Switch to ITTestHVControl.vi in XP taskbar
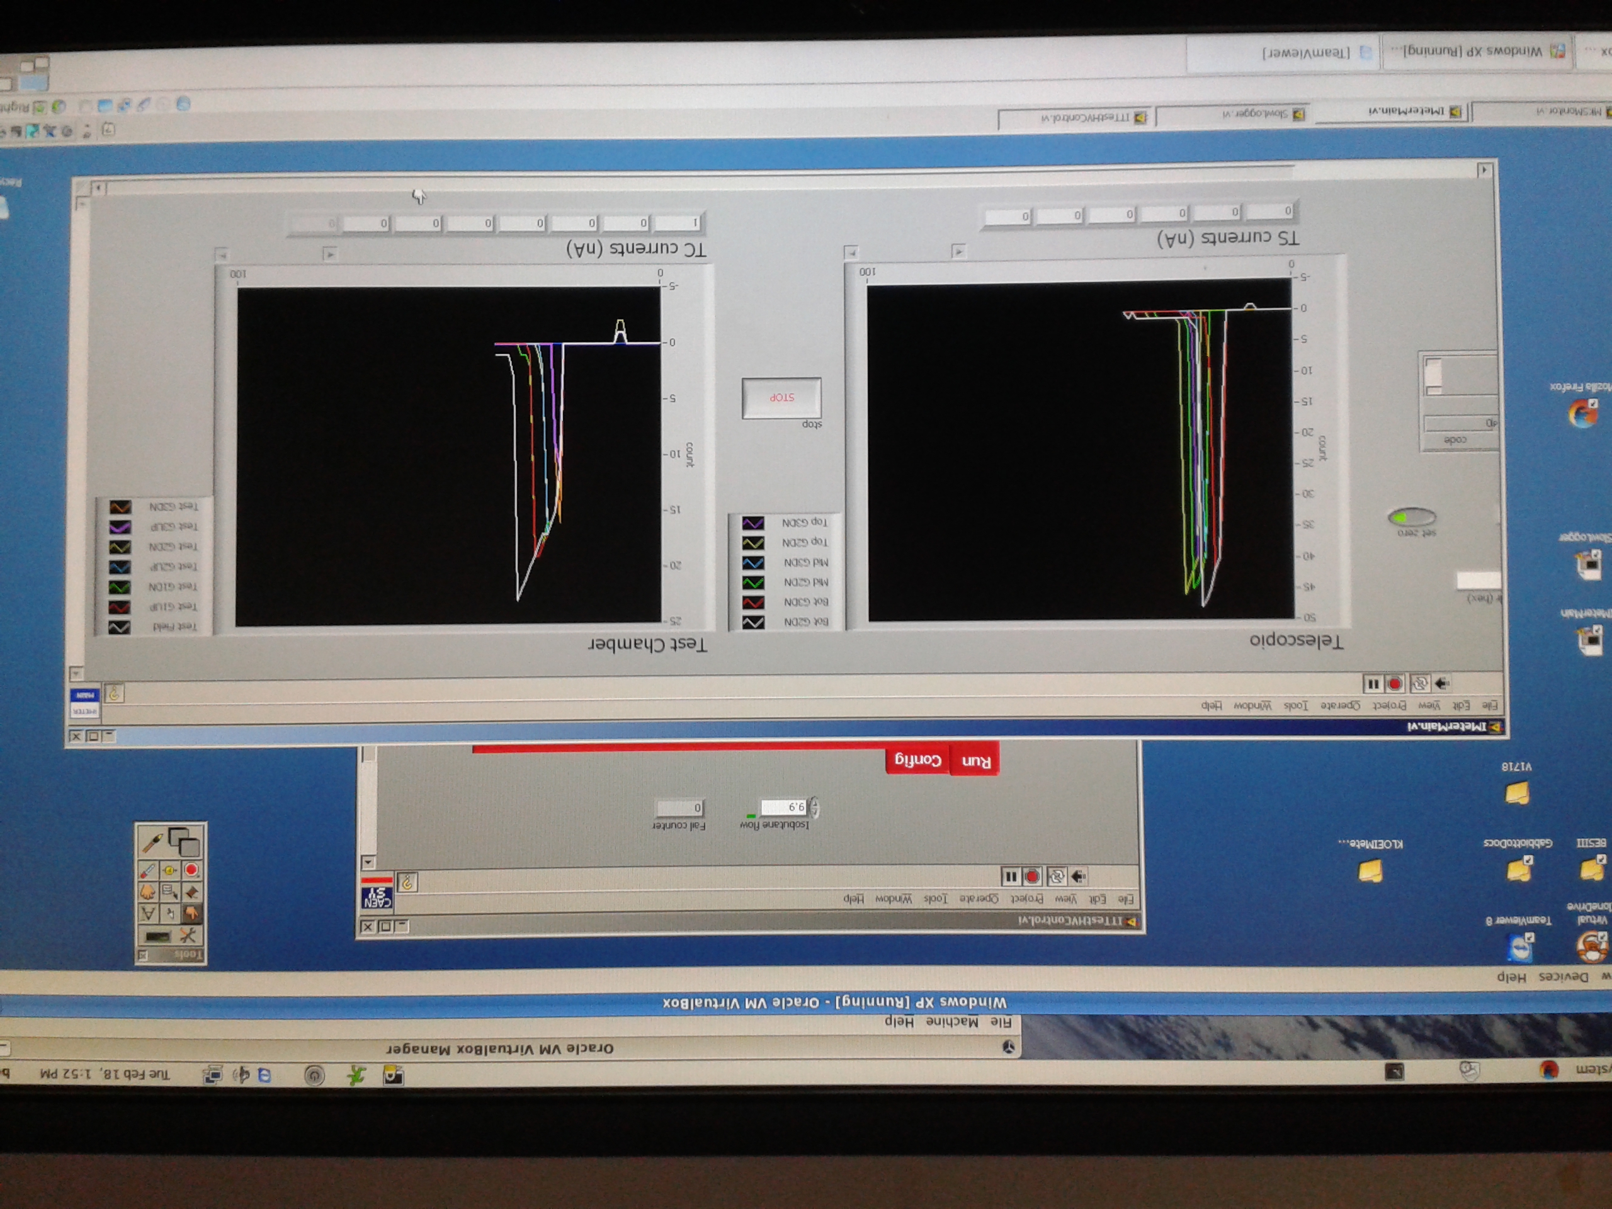The height and width of the screenshot is (1209, 1612). pos(1074,116)
